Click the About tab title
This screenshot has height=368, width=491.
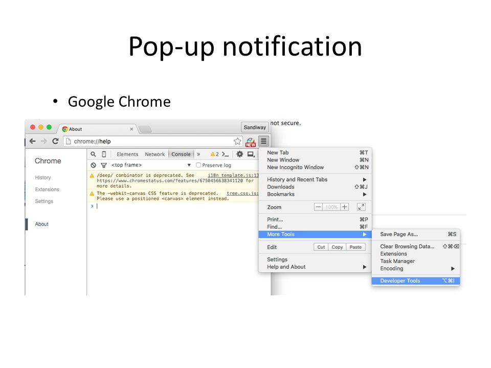click(76, 129)
